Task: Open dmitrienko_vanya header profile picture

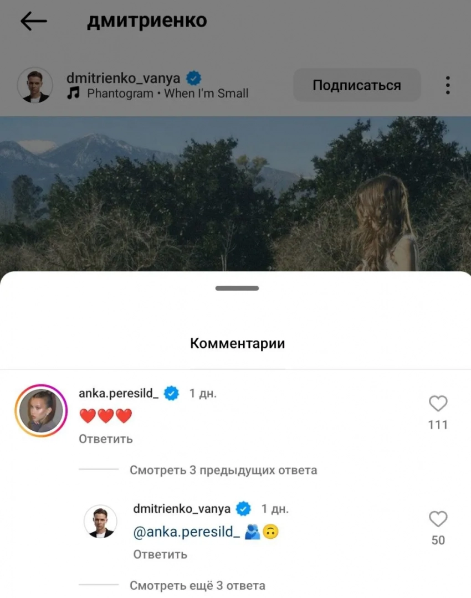Action: coord(35,85)
